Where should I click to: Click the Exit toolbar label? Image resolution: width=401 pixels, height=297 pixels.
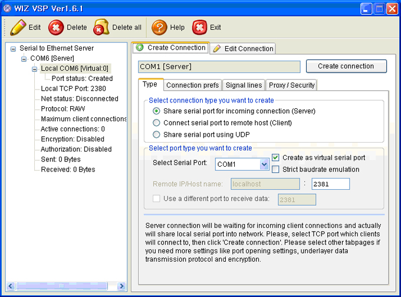[215, 27]
